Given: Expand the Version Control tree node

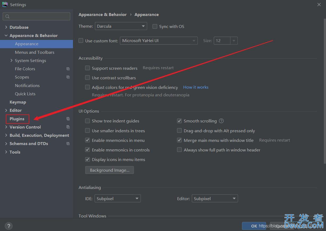Looking at the screenshot, I should 6,127.
